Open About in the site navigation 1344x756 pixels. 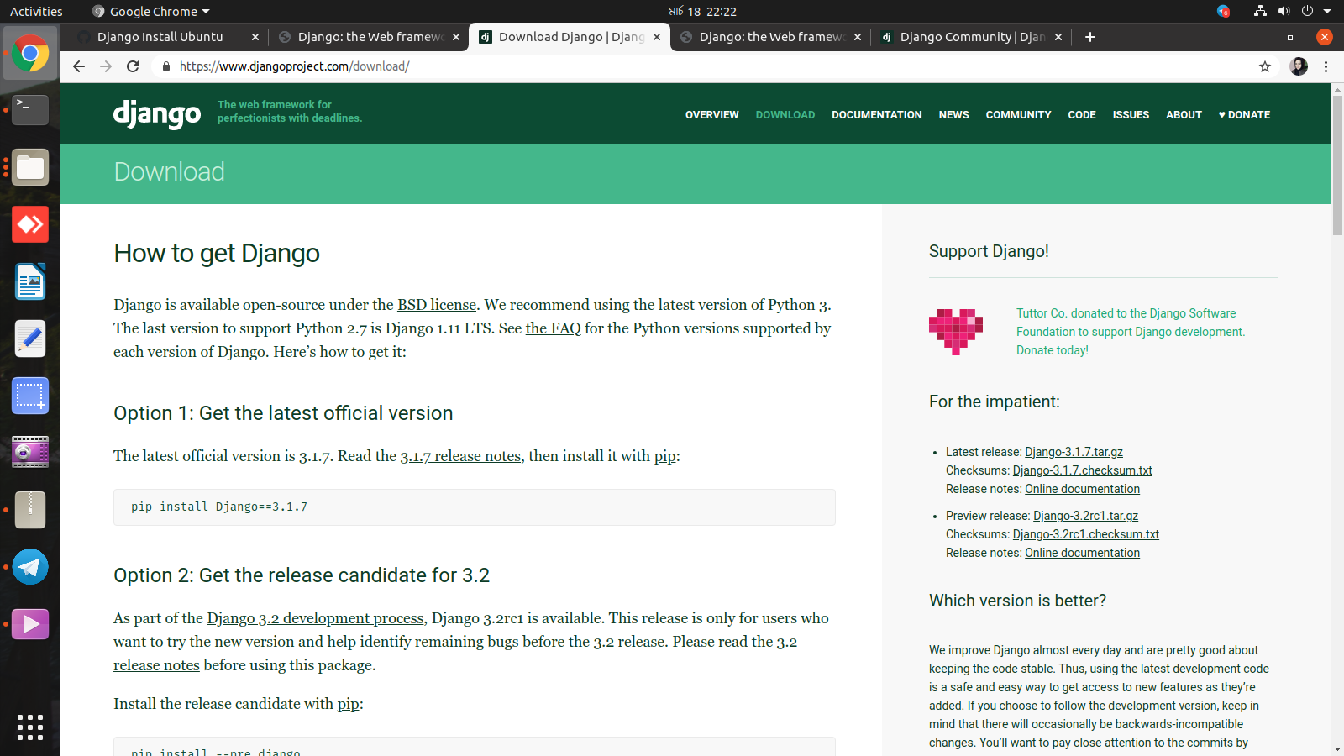point(1184,115)
